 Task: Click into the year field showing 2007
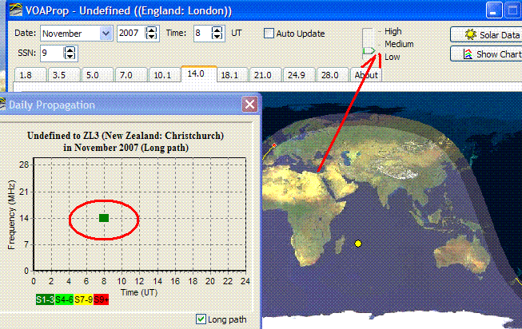click(131, 34)
